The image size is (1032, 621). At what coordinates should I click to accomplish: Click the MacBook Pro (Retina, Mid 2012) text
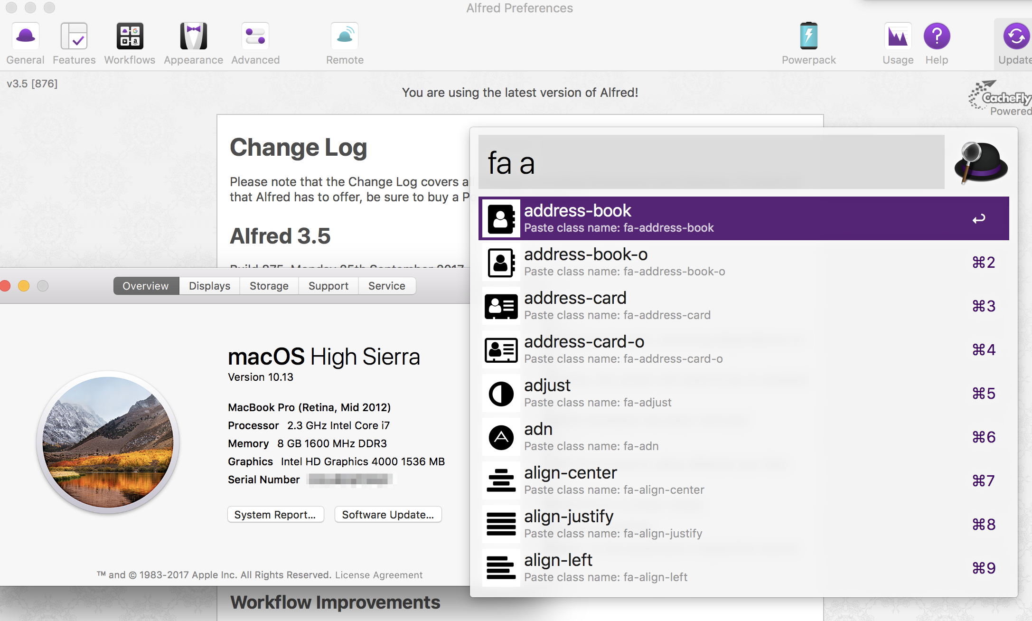click(309, 407)
